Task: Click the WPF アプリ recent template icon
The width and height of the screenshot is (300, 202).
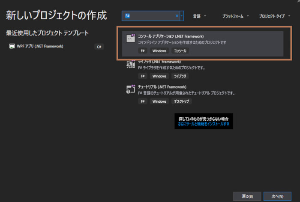Action: (x=12, y=46)
